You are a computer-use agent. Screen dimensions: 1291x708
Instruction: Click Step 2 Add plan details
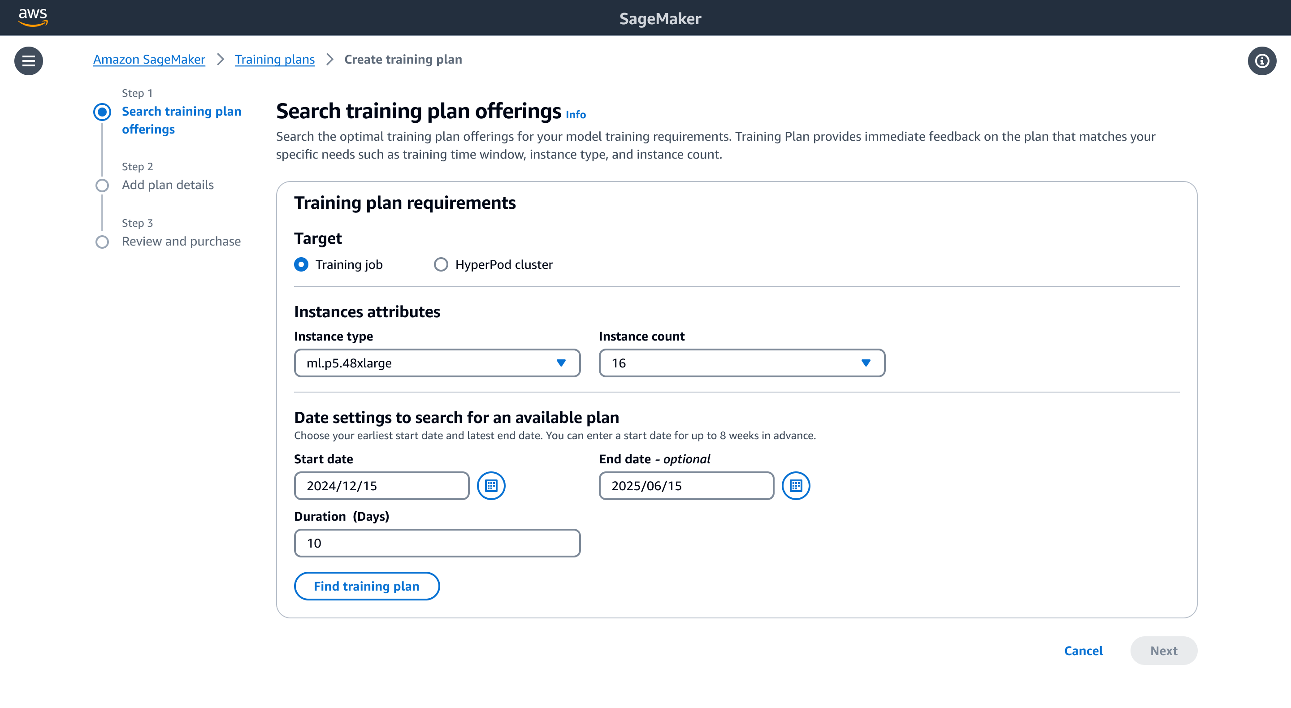click(x=167, y=184)
